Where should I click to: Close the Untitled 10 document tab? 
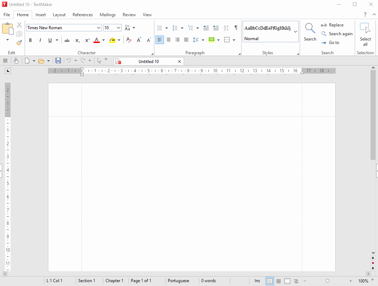pyautogui.click(x=179, y=61)
